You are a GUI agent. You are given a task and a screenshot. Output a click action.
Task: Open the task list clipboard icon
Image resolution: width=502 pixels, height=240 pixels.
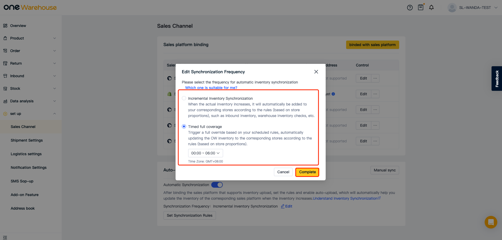421,7
